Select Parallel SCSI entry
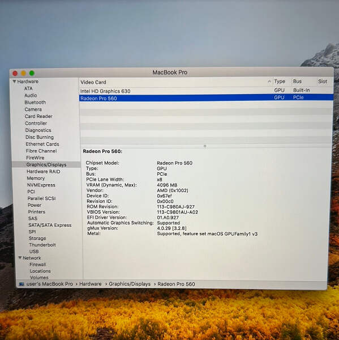This screenshot has width=339, height=340. [x=41, y=198]
